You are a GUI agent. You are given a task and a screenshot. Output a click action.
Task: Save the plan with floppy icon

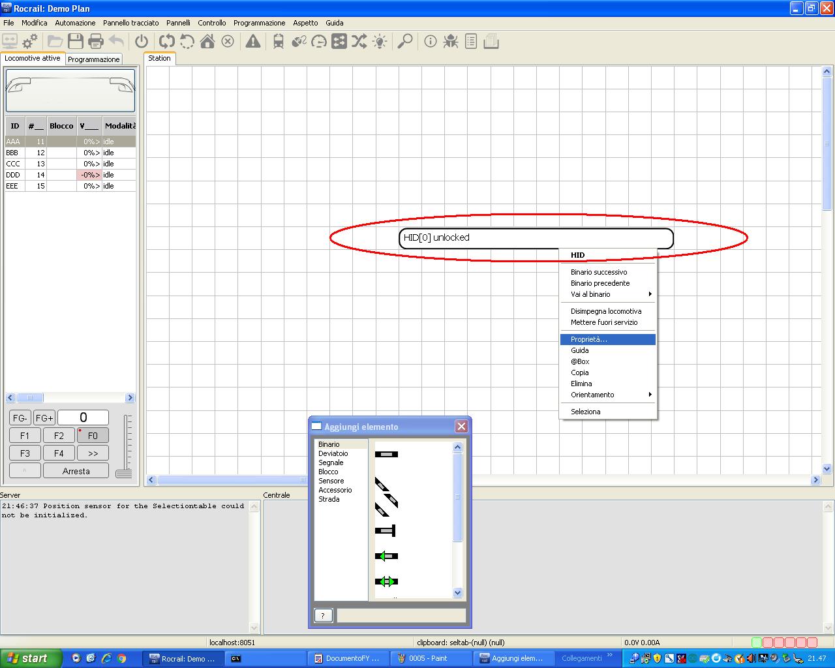(76, 42)
